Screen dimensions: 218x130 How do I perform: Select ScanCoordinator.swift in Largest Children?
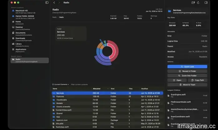click(187, 117)
